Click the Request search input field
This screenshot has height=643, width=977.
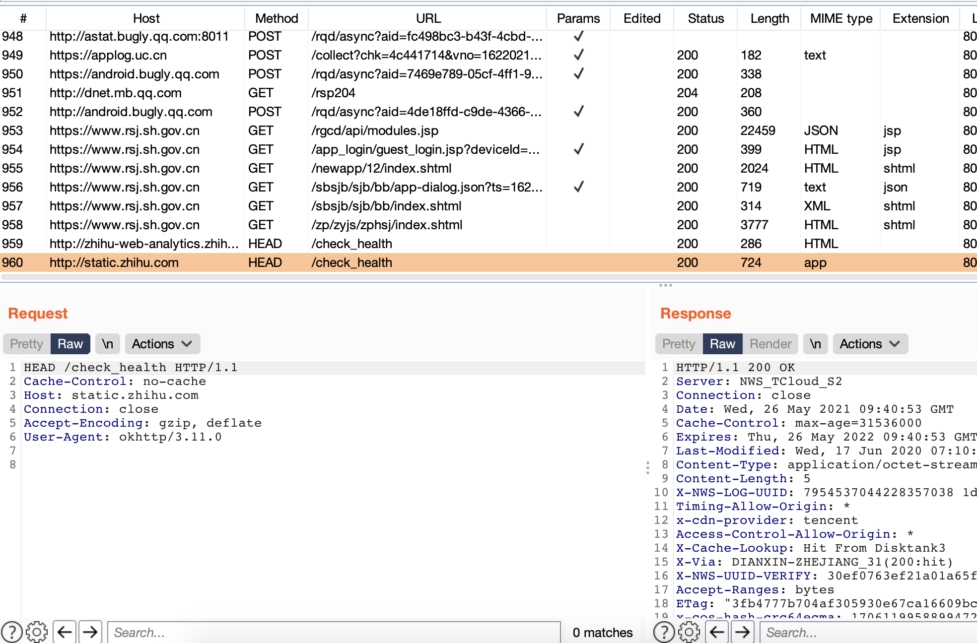[333, 632]
